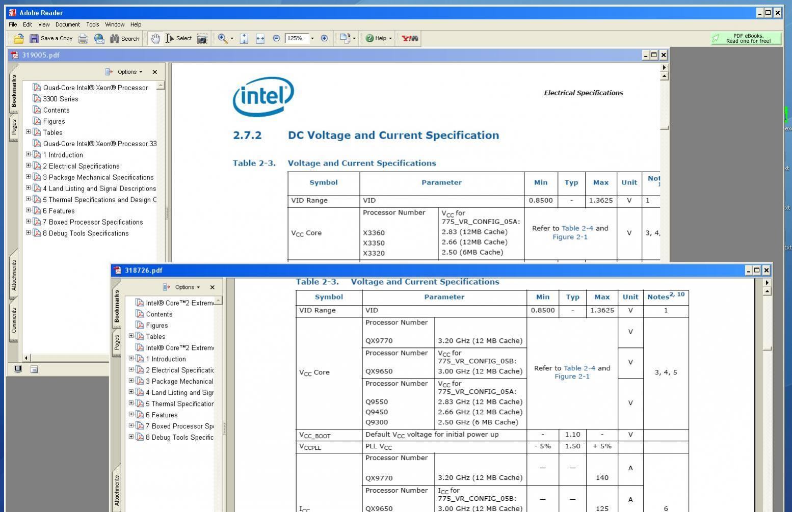The image size is (792, 512).
Task: Choose the Zoom In magnifier tool
Action: pos(223,38)
